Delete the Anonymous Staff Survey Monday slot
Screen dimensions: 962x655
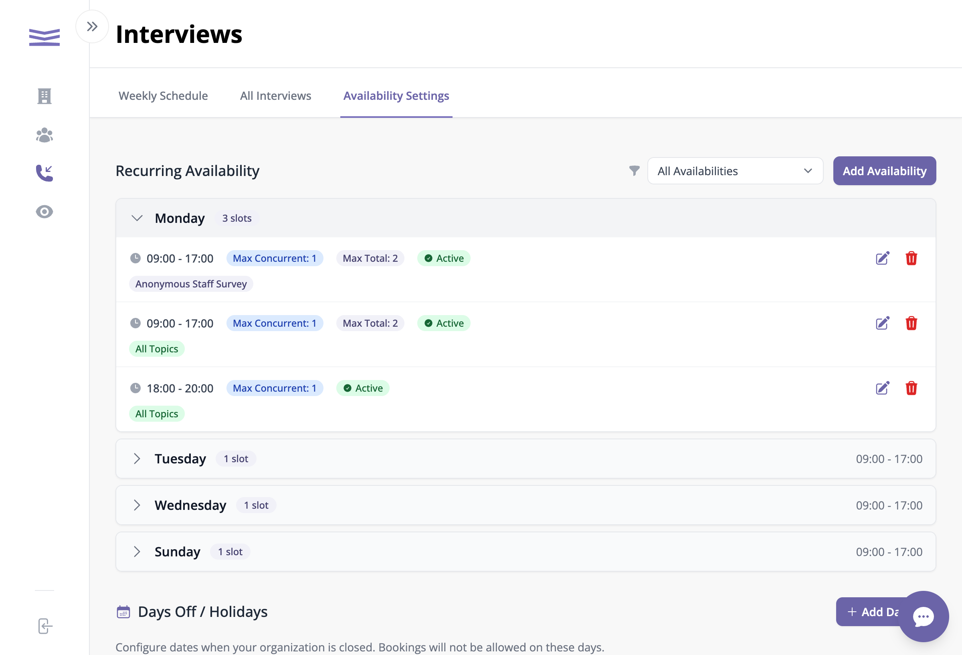911,259
